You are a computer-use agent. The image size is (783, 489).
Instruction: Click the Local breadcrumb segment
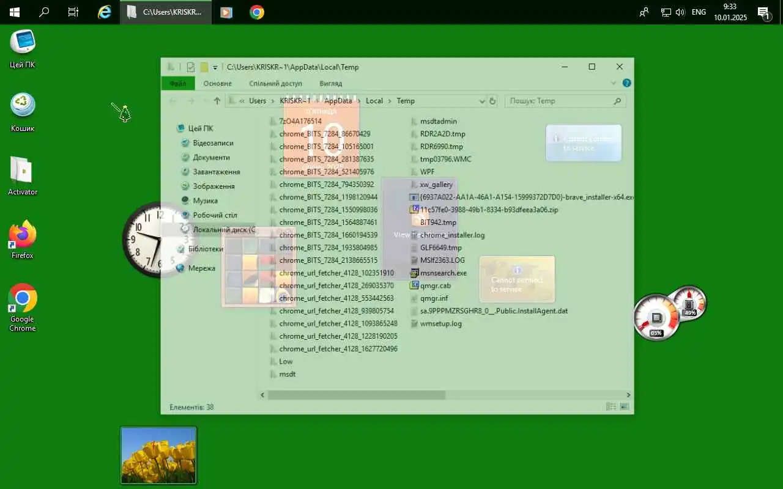coord(374,101)
